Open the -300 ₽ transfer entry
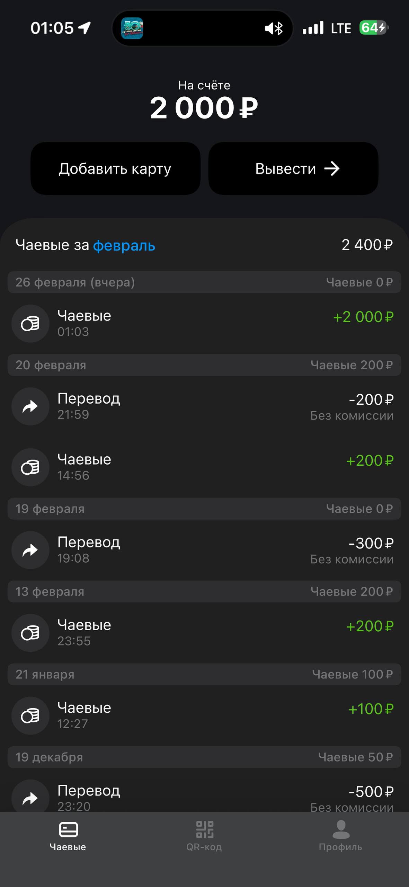Viewport: 409px width, 887px height. coord(204,550)
